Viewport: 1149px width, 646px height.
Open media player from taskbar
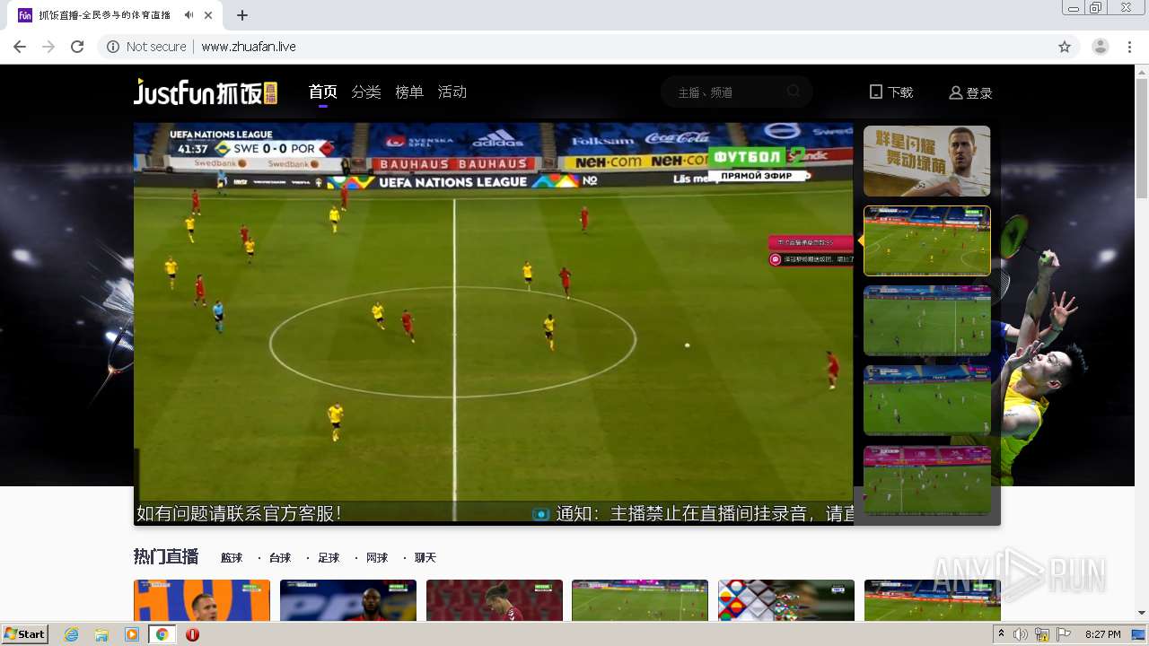coord(132,634)
